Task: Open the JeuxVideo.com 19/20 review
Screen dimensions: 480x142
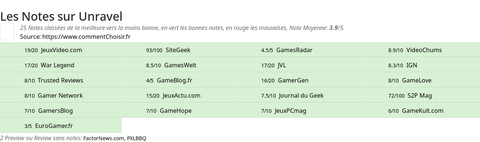Action: click(61, 50)
